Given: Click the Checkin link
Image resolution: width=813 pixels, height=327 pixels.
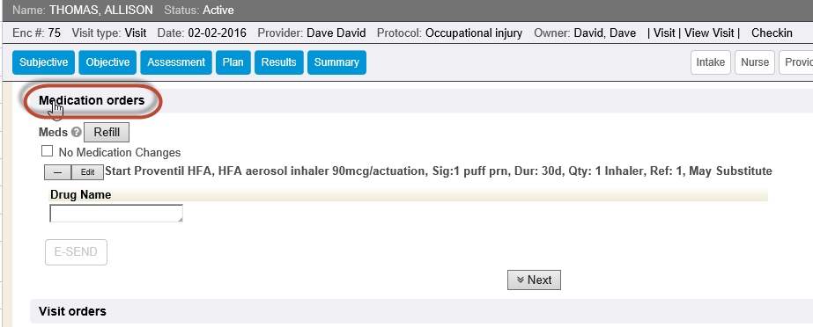Looking at the screenshot, I should [772, 33].
